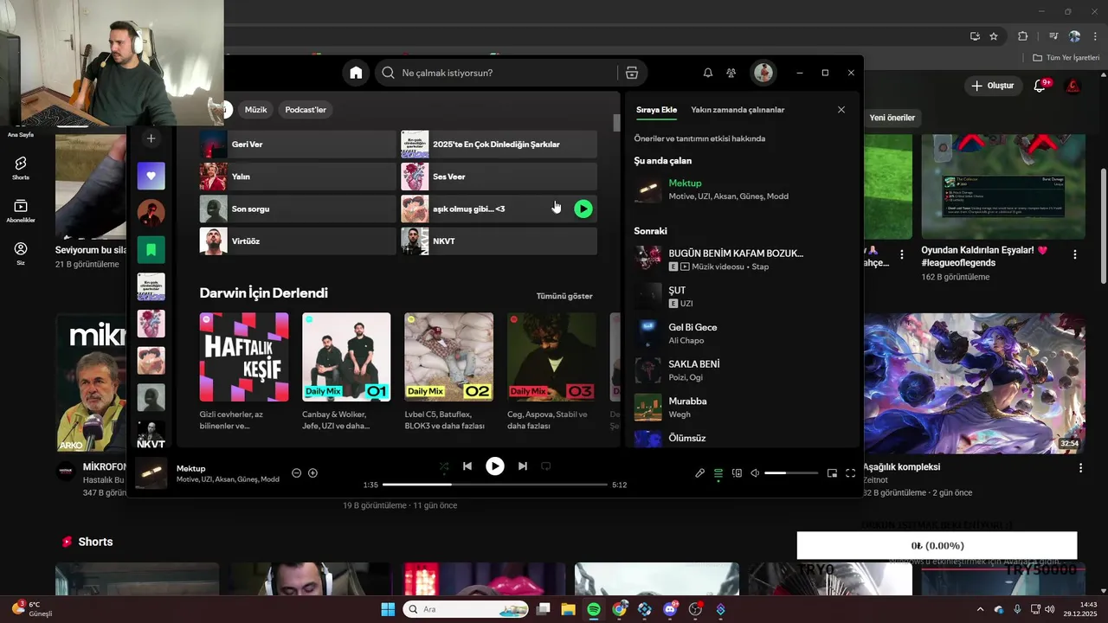The image size is (1108, 623).
Task: Open Haftalık Keşif playlist card
Action: [x=244, y=372]
